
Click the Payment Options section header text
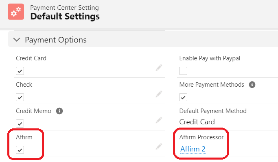(56, 40)
